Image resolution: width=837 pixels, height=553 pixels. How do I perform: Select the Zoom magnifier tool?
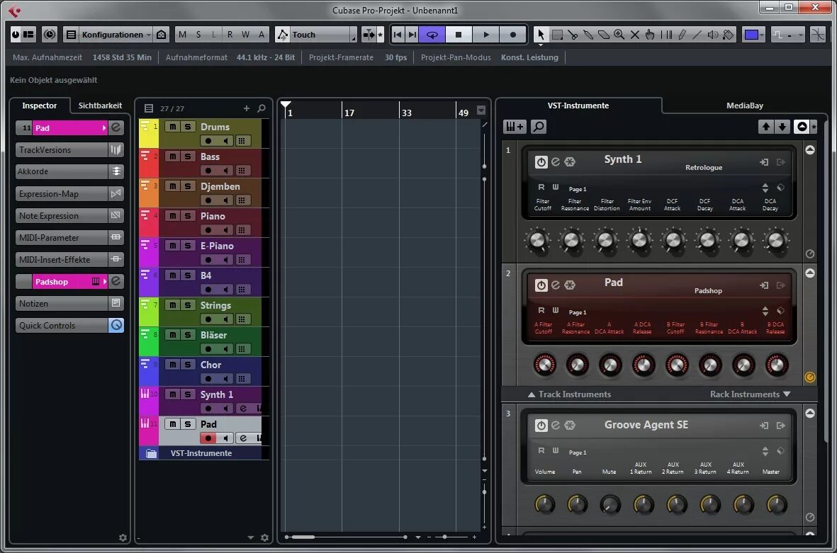619,35
